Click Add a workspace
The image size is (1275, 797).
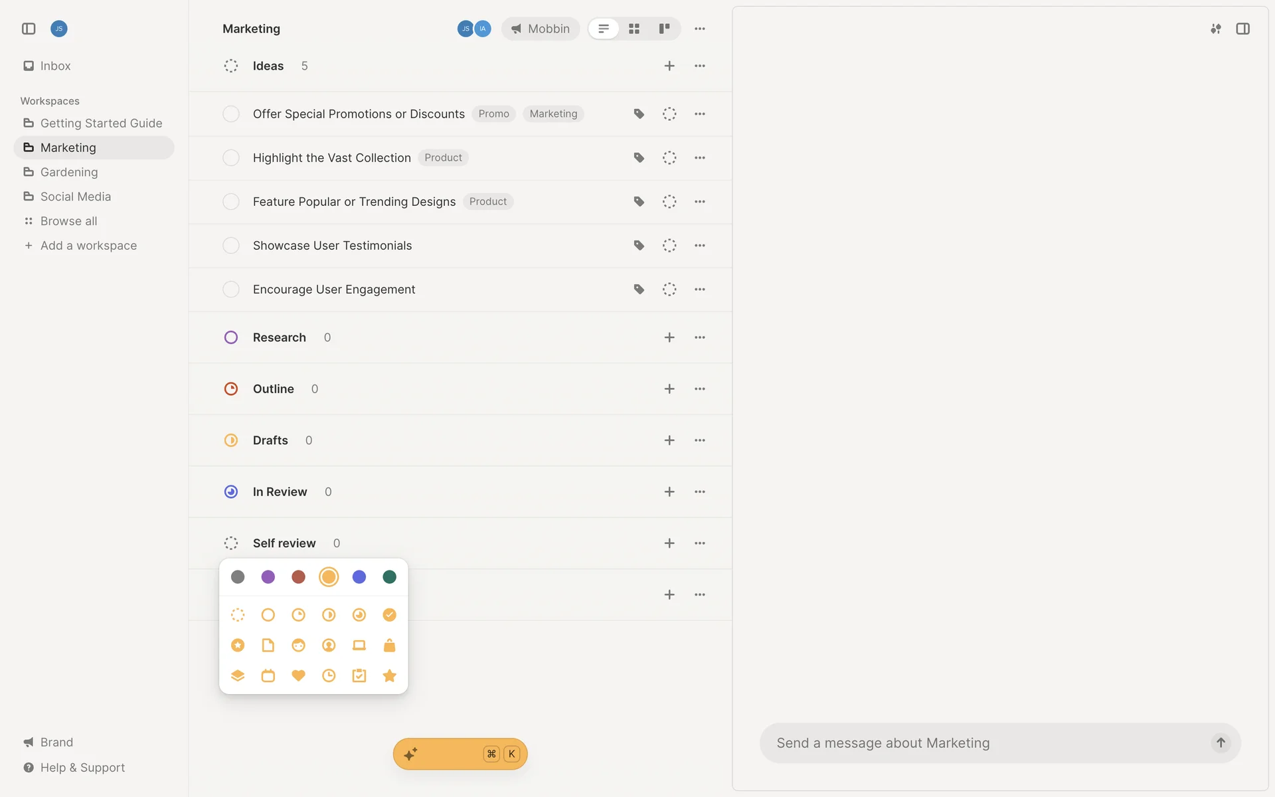88,246
